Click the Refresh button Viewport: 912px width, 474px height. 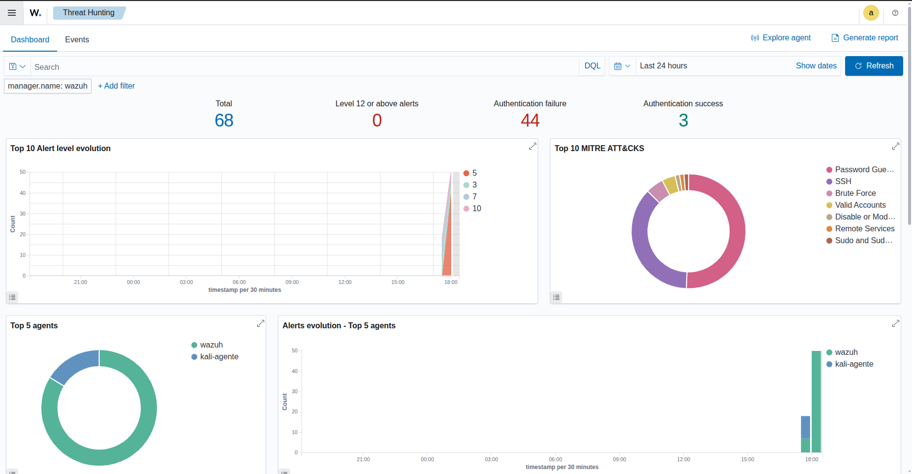(874, 66)
